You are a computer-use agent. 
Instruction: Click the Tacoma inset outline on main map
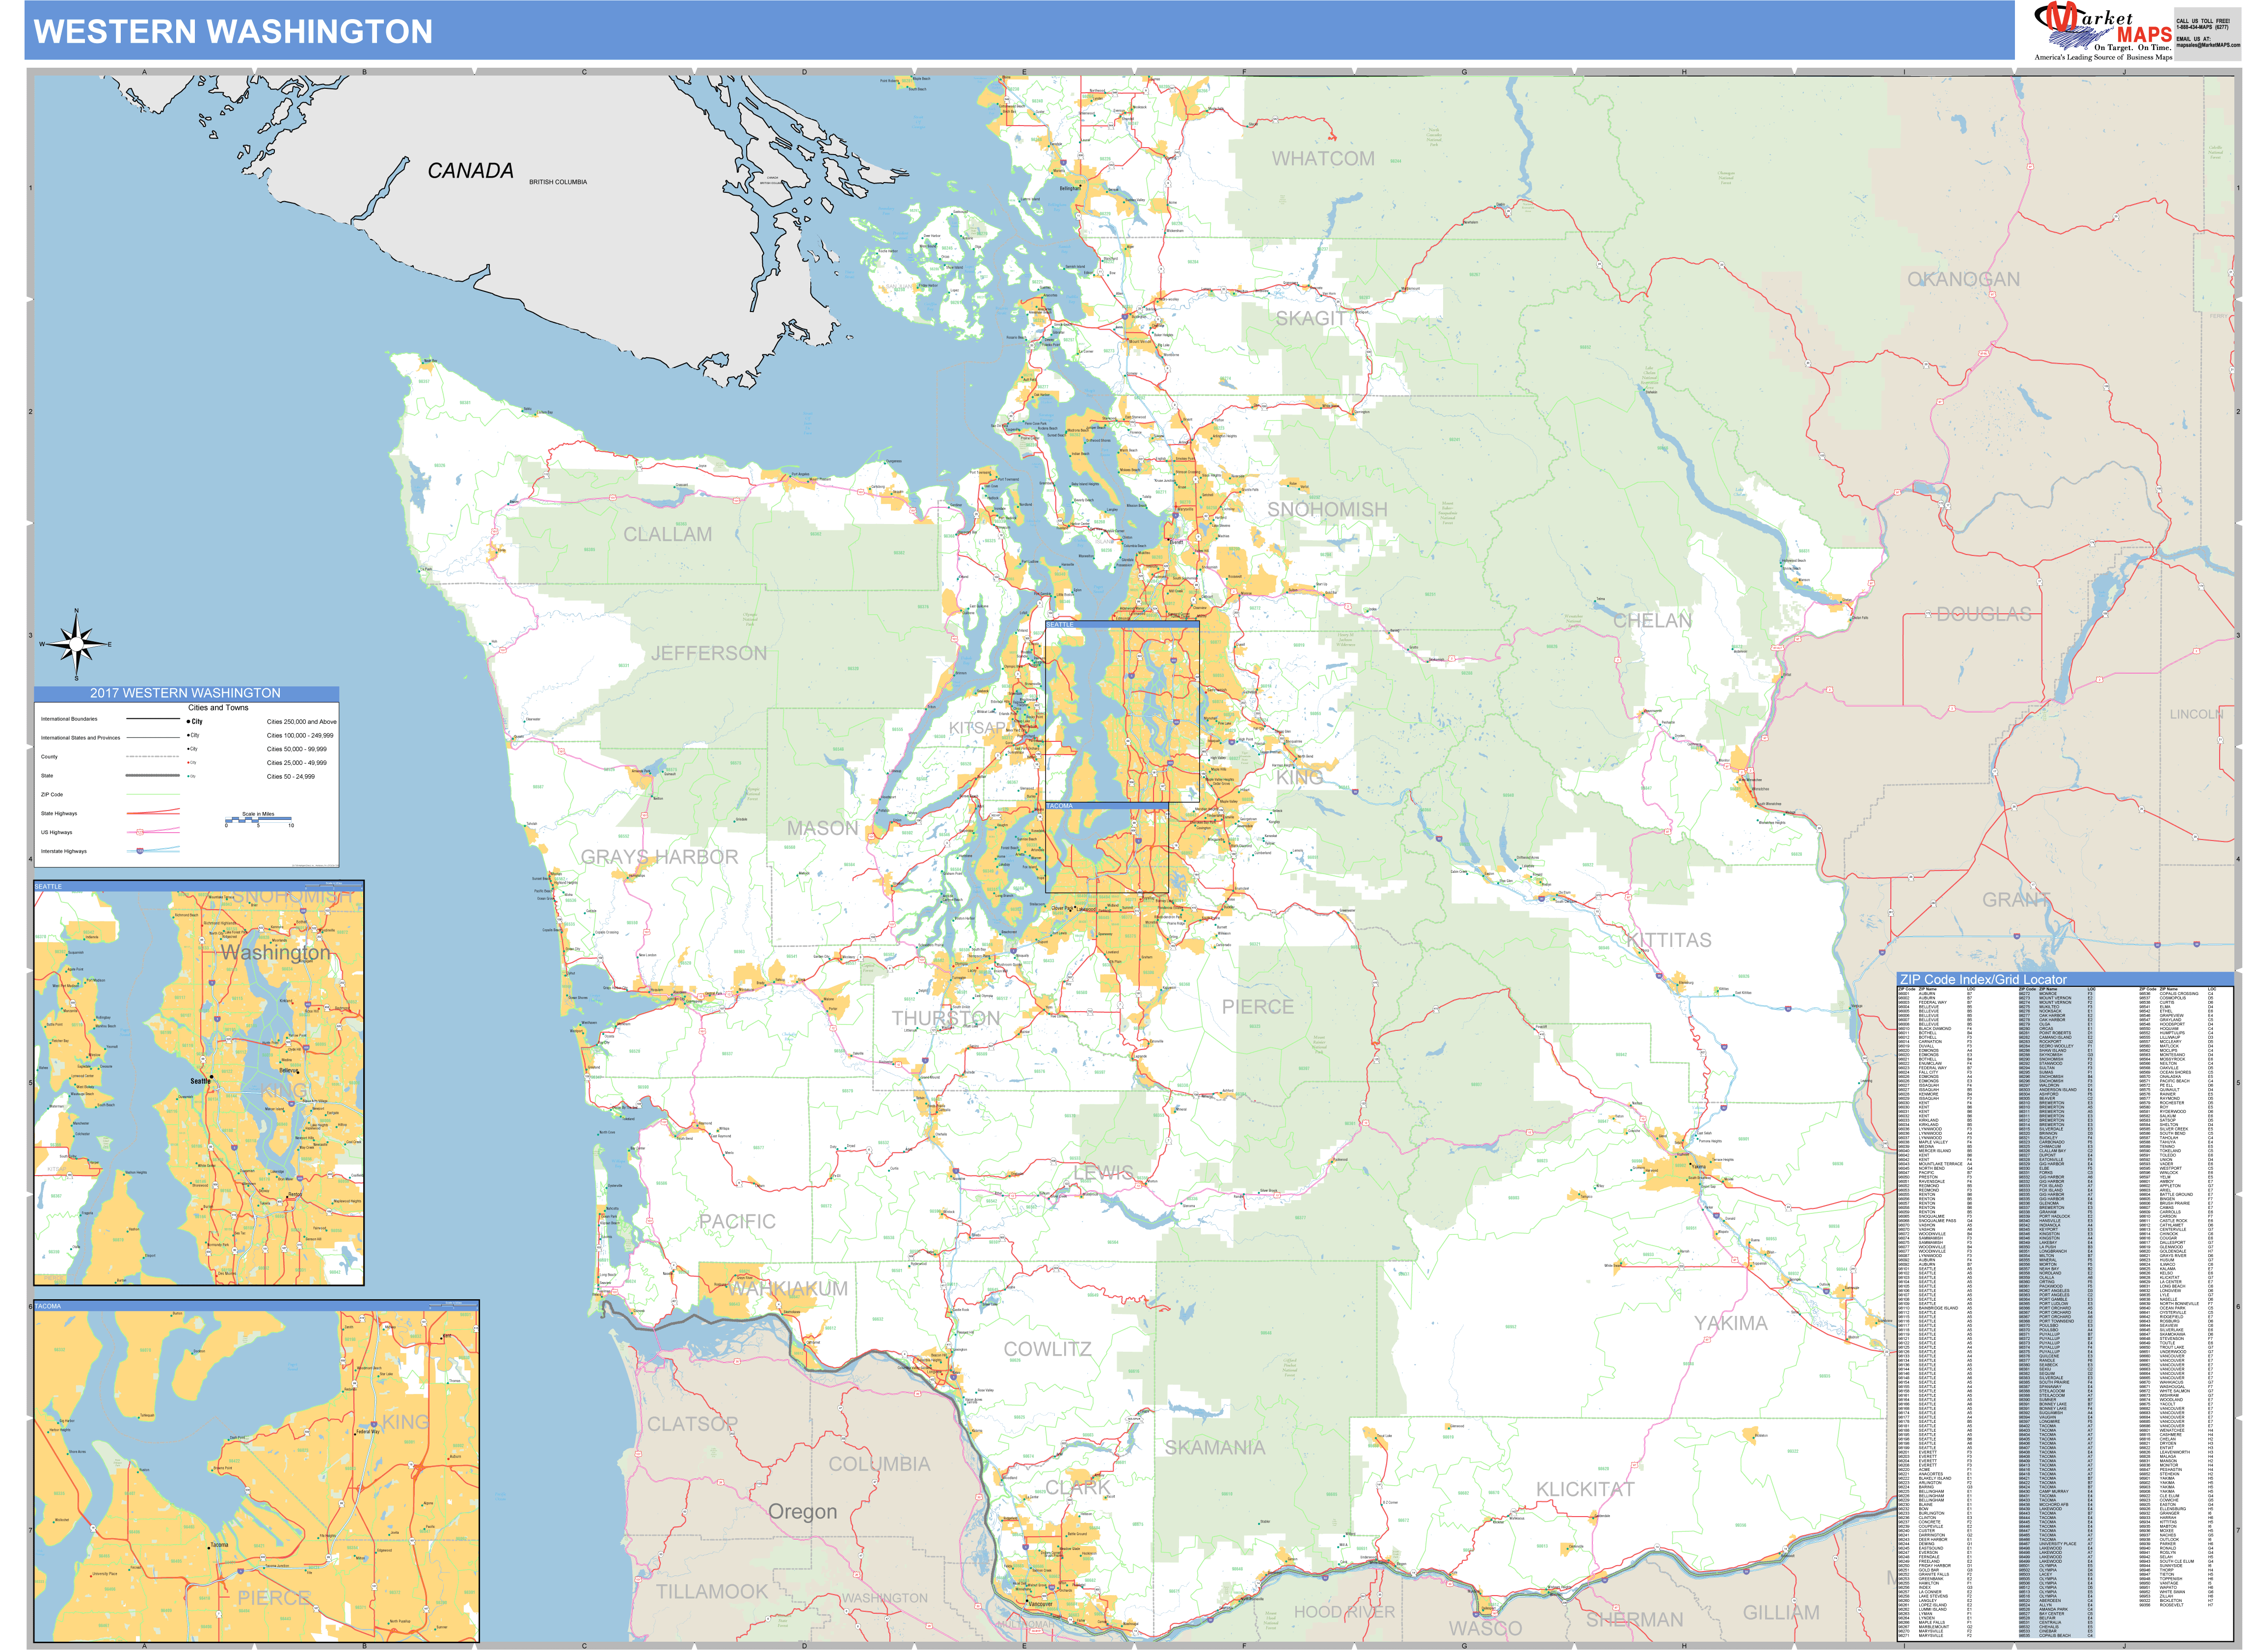(1106, 847)
